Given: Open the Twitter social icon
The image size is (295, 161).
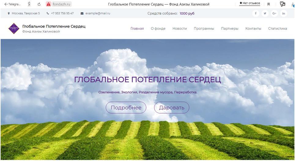Looking at the screenshot, I should (265, 13).
